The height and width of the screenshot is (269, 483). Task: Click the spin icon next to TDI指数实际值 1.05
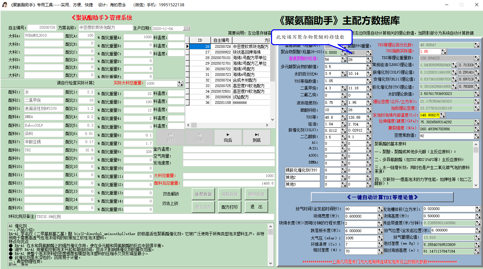[444, 52]
